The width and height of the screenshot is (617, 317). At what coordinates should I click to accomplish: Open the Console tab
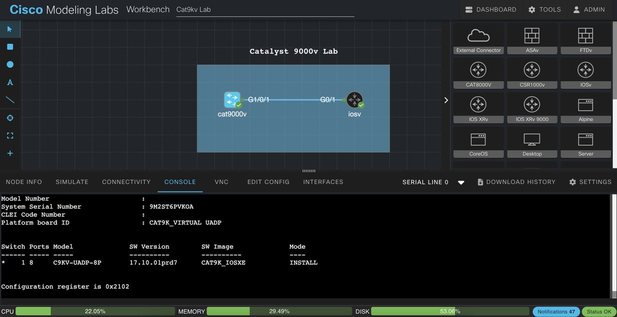[180, 182]
